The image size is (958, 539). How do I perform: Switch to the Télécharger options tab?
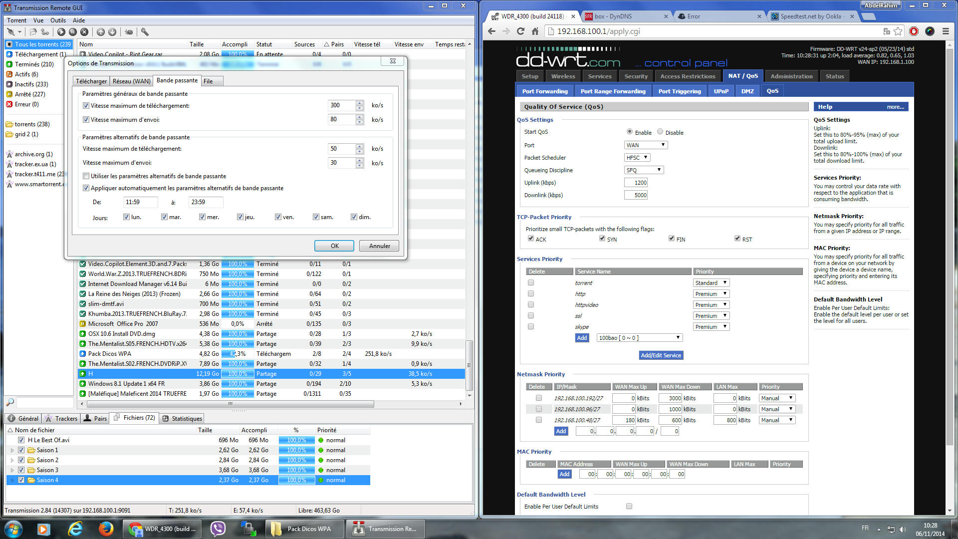(x=91, y=81)
